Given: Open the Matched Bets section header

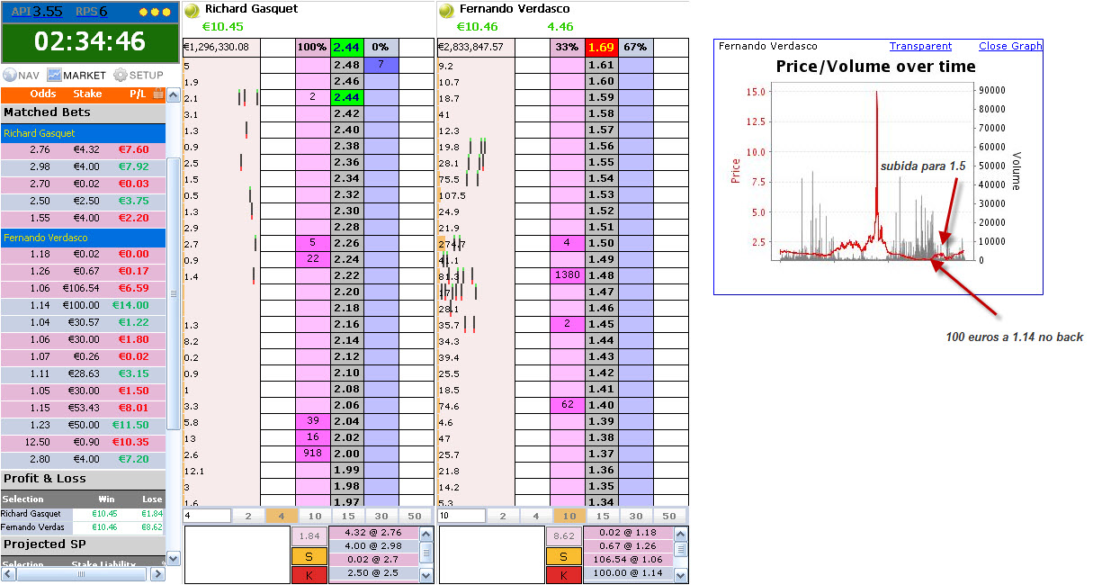Looking at the screenshot, I should (x=84, y=113).
